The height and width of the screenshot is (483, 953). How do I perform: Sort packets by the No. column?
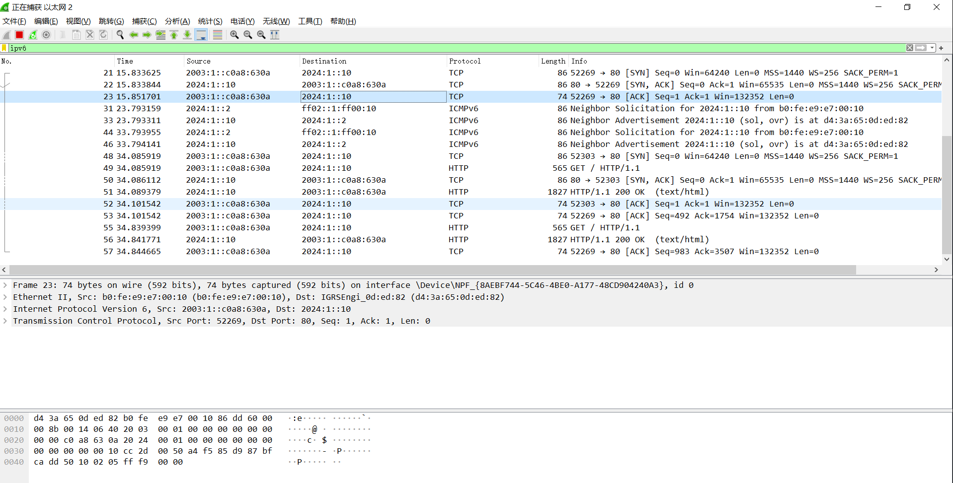[57, 61]
